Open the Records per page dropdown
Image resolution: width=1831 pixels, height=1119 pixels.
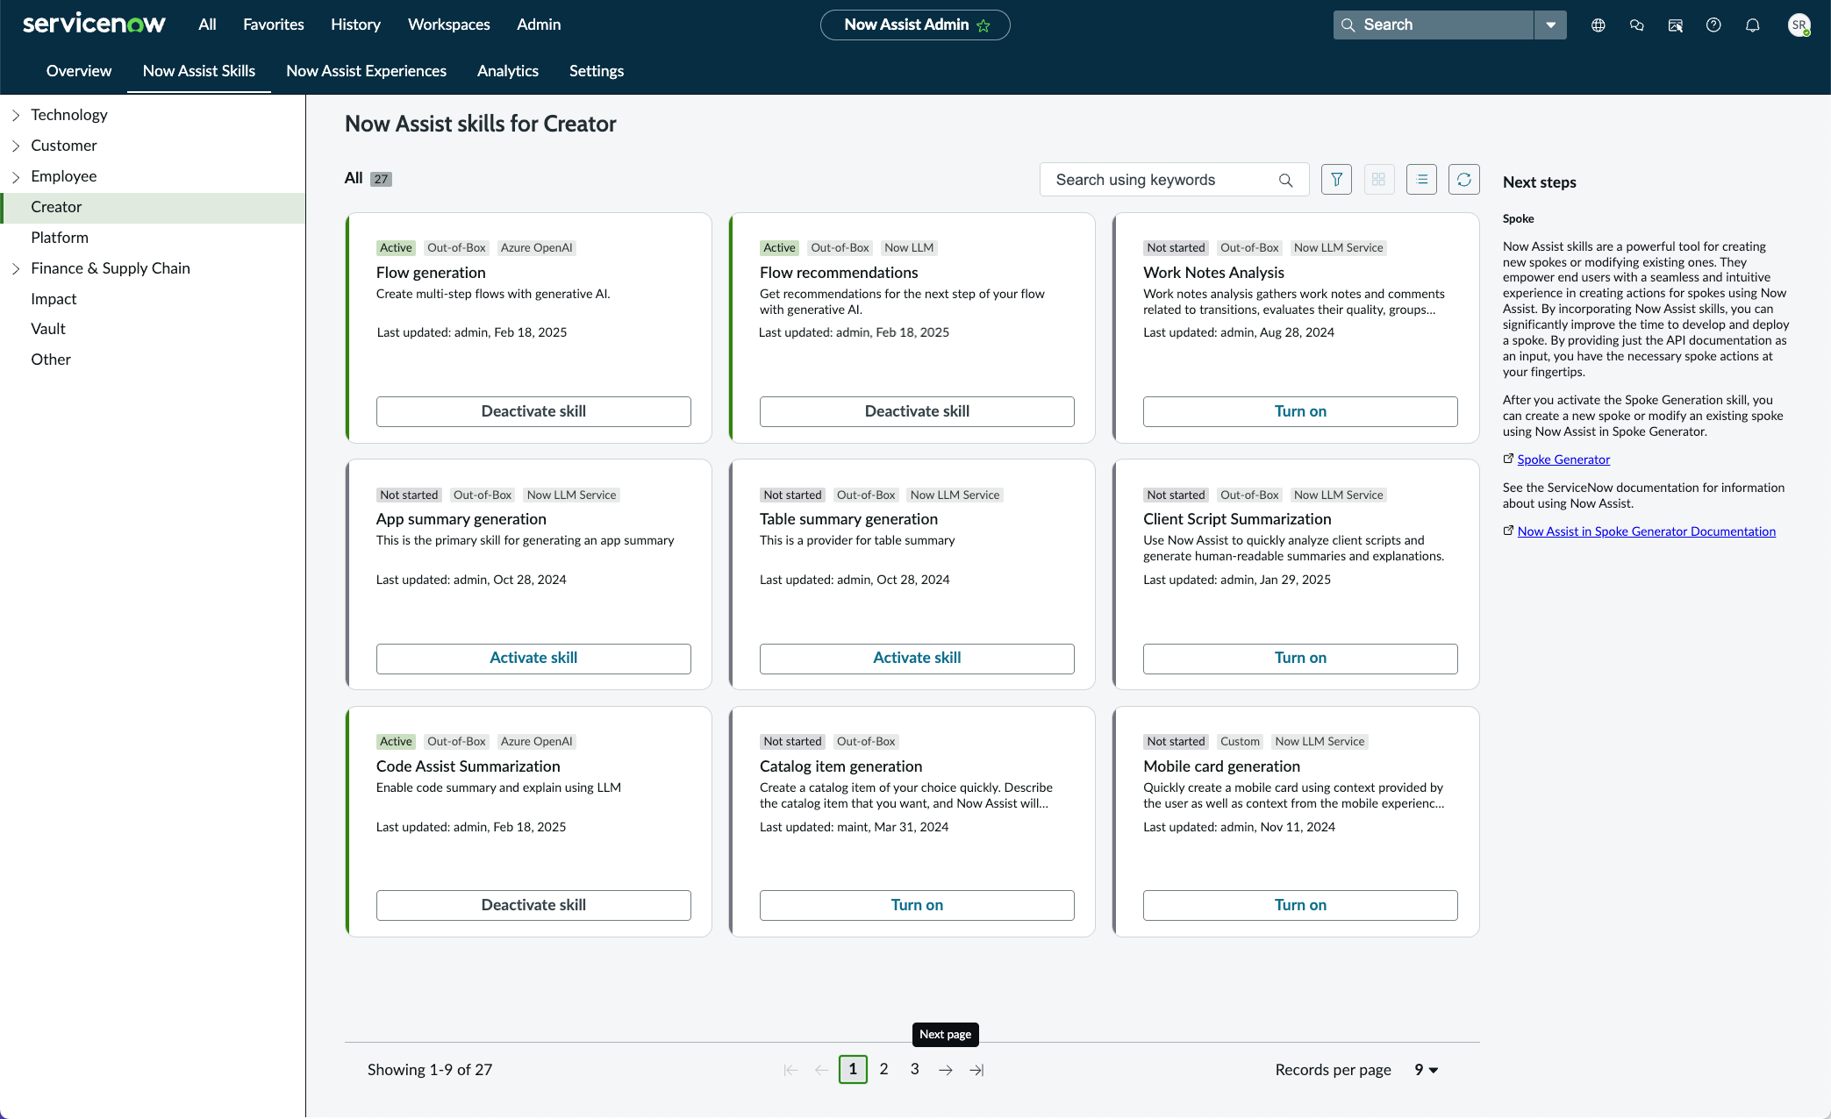[x=1426, y=1070]
